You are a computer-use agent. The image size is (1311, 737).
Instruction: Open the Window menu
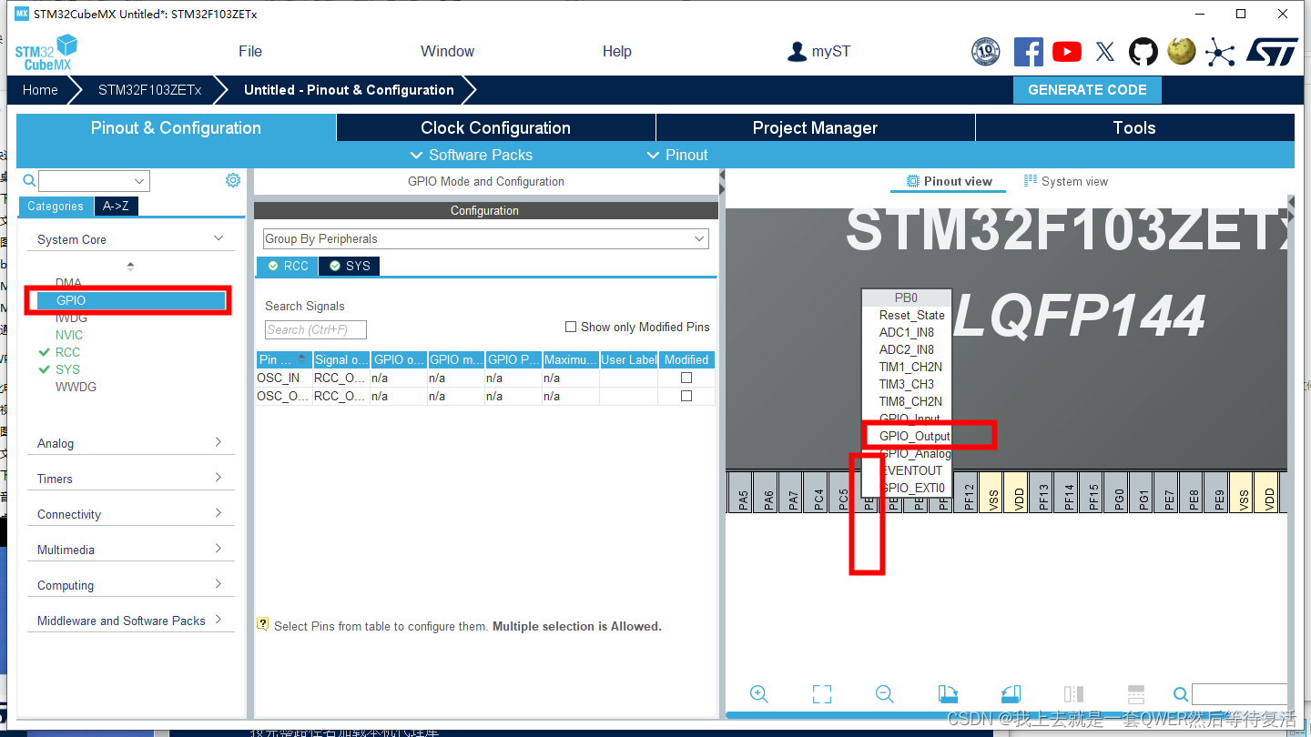[447, 51]
